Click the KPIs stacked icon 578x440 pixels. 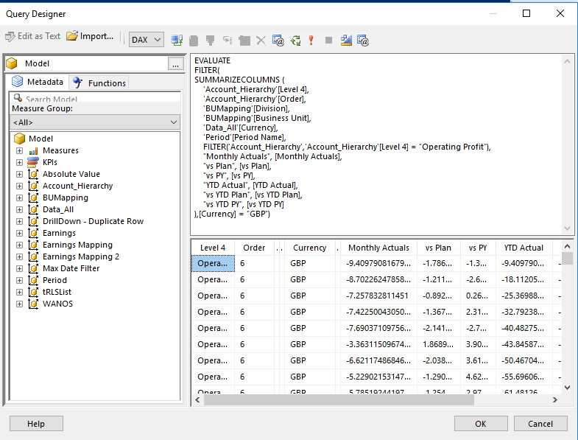coord(33,162)
